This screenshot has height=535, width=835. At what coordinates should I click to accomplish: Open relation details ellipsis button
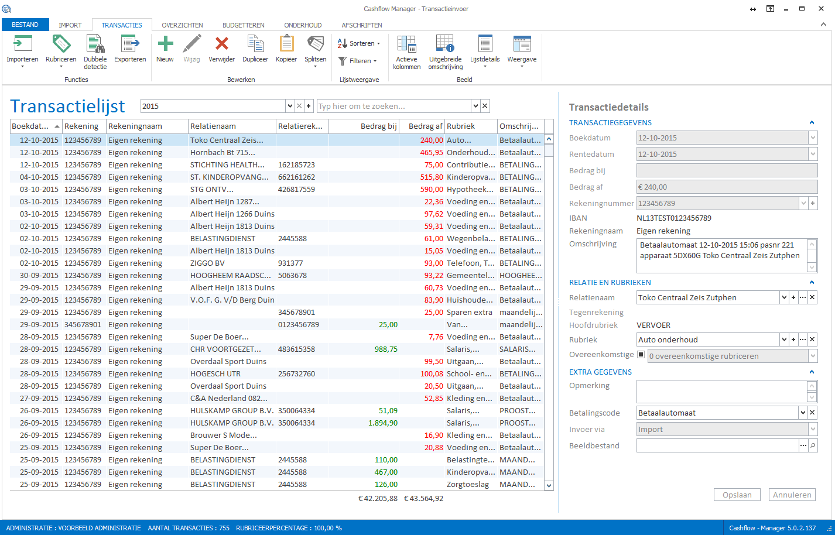803,297
